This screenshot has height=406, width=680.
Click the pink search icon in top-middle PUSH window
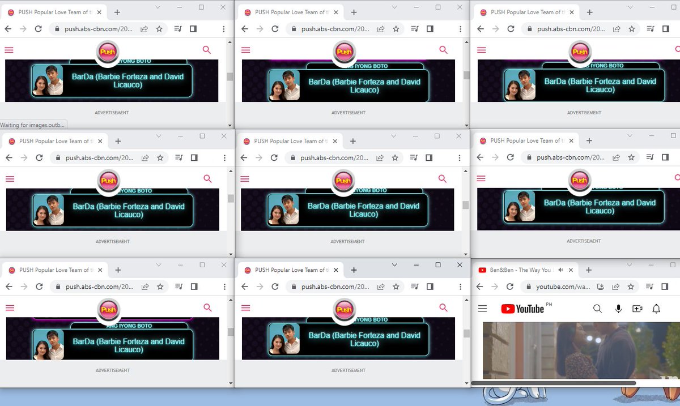pyautogui.click(x=443, y=50)
